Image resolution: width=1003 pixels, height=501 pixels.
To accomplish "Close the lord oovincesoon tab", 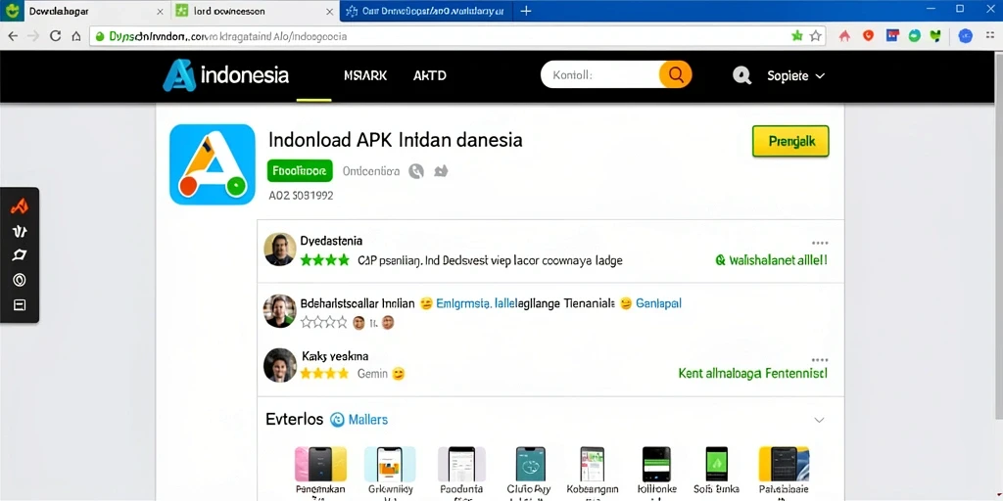I will tap(329, 12).
